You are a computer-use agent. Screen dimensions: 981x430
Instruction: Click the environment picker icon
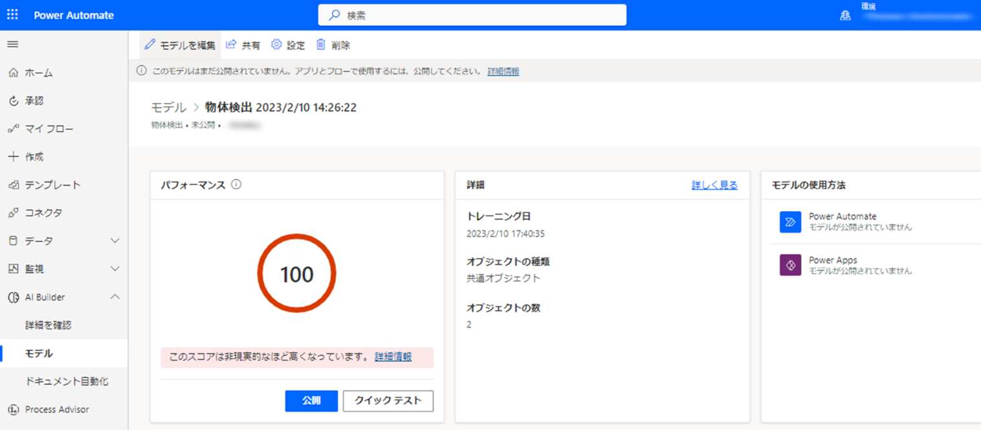845,16
